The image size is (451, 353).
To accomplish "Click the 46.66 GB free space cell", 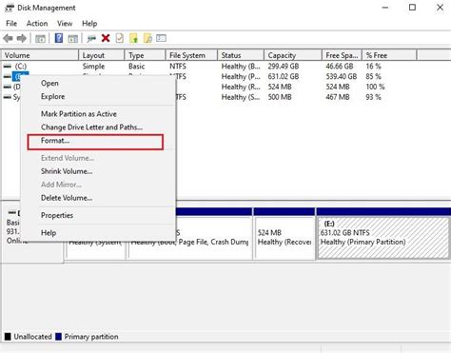I will tap(340, 67).
